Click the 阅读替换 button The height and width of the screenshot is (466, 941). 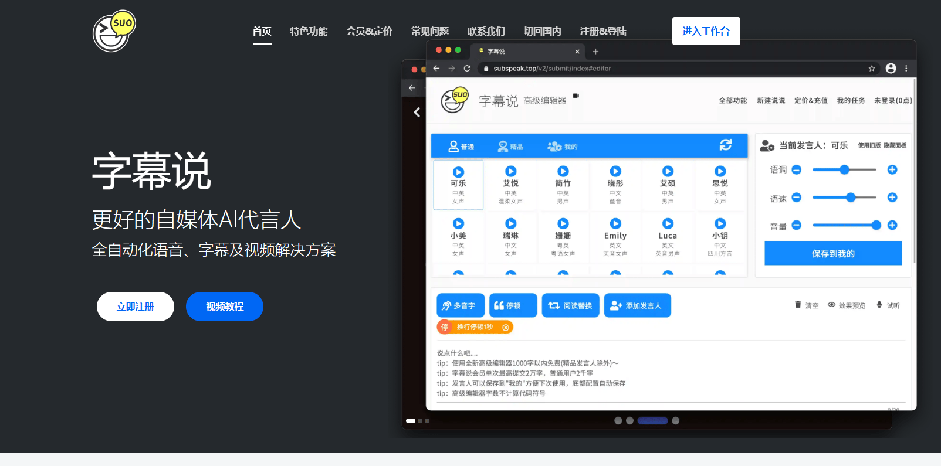(571, 305)
